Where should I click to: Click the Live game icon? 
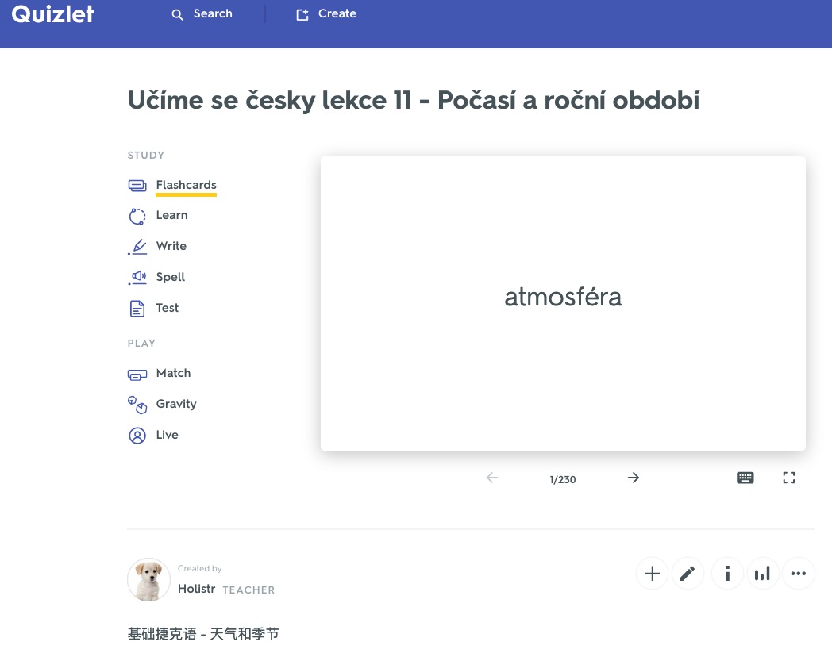pos(137,436)
